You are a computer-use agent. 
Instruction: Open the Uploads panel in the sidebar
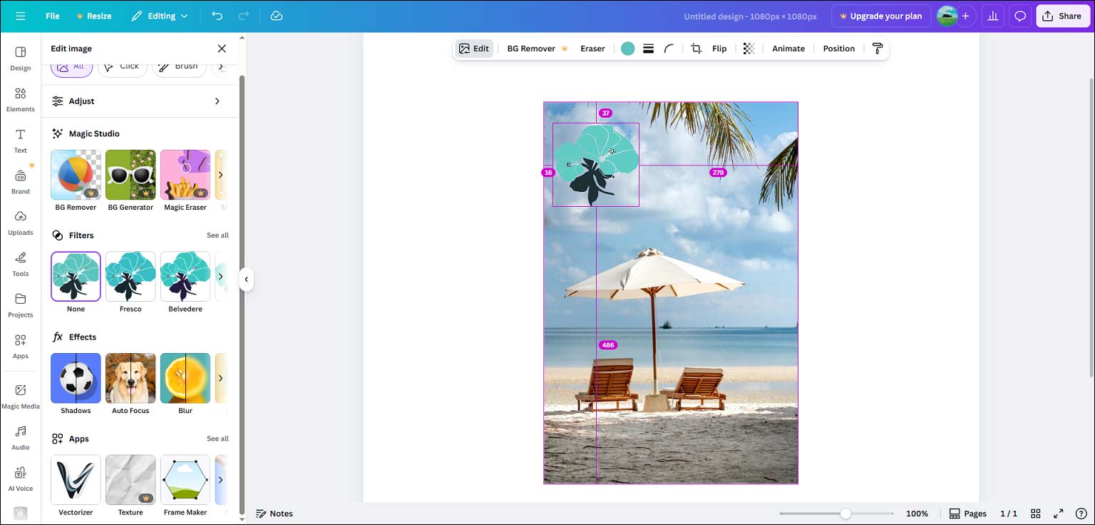(x=20, y=222)
